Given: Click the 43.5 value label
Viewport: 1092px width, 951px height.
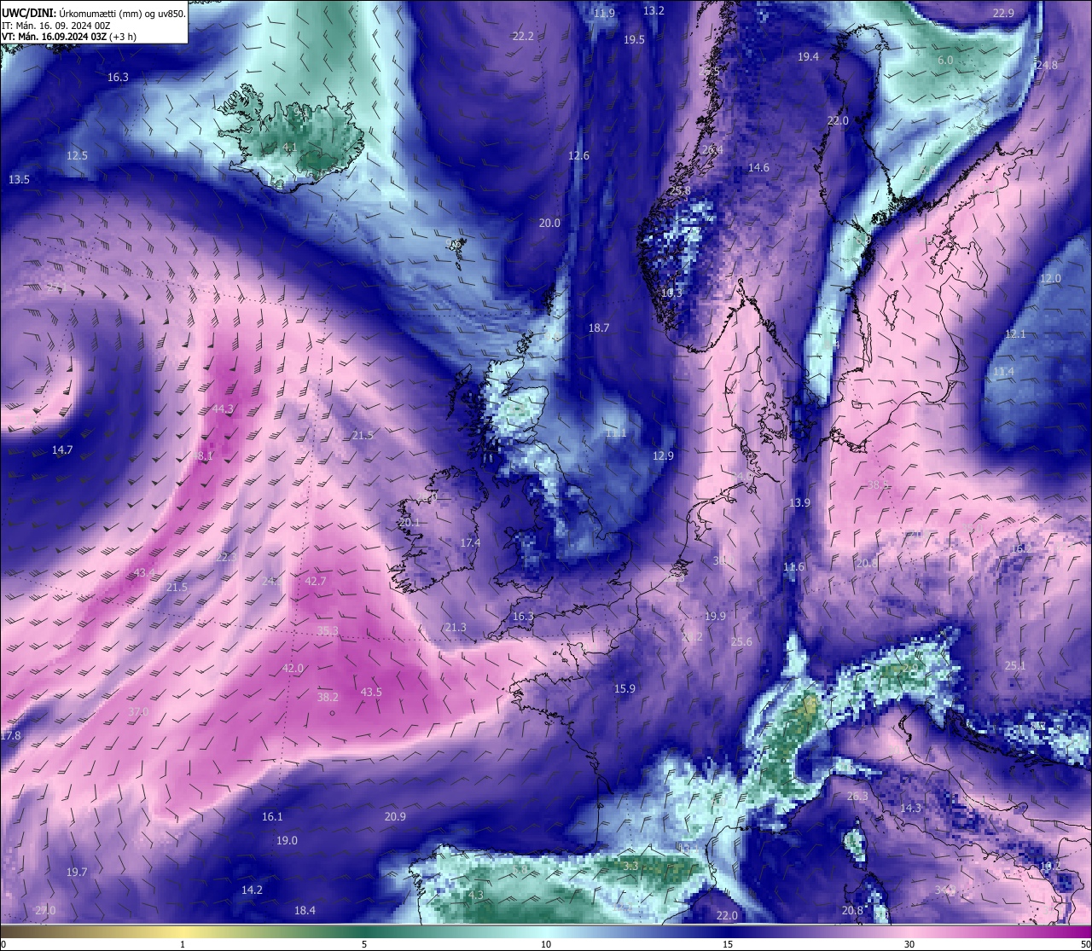Looking at the screenshot, I should pyautogui.click(x=371, y=692).
